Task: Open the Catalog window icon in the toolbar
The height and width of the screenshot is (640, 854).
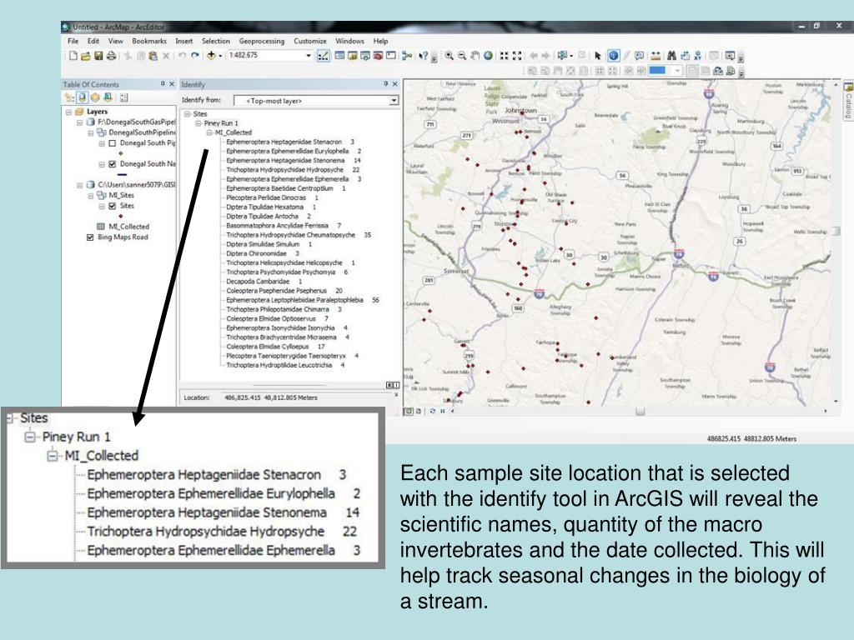Action: click(352, 56)
